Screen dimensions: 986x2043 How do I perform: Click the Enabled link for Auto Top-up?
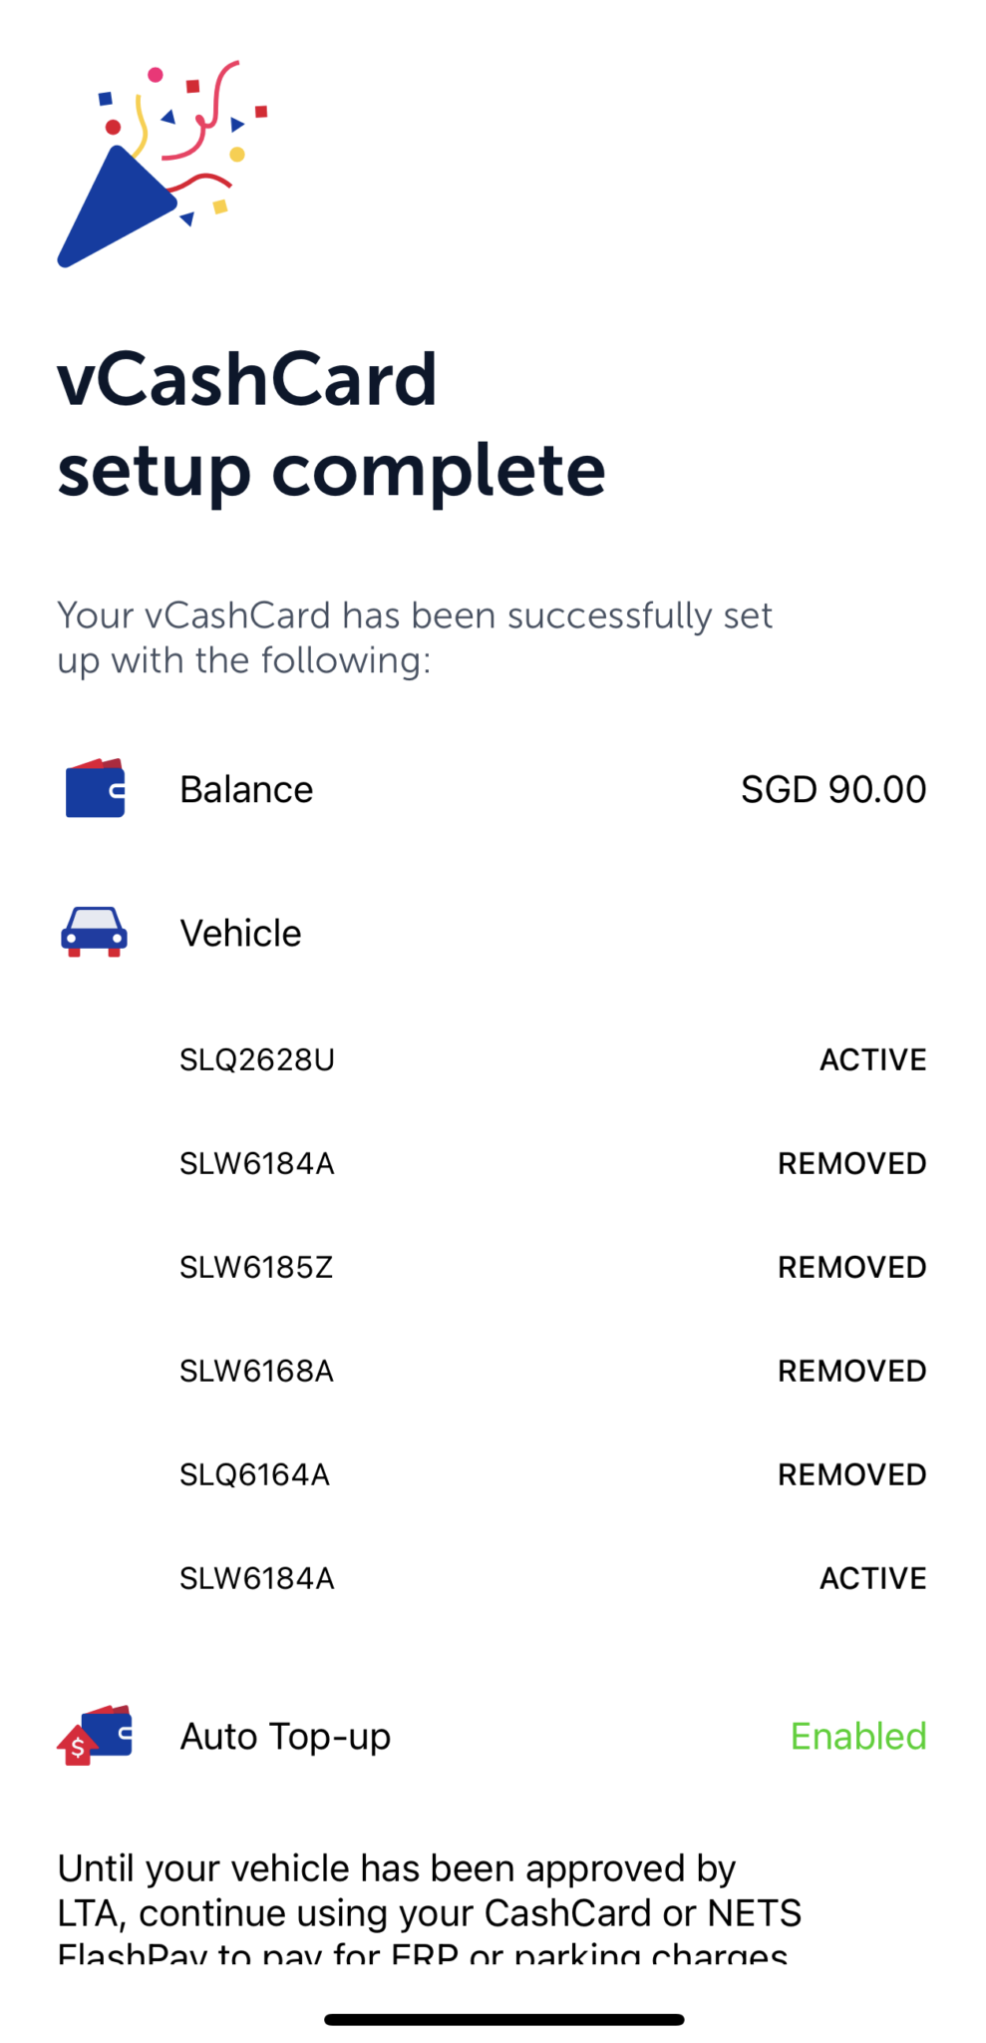857,1735
